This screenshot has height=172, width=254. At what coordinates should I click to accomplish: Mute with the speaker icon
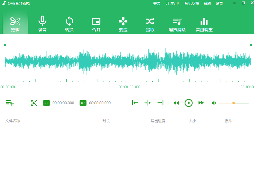tap(214, 103)
